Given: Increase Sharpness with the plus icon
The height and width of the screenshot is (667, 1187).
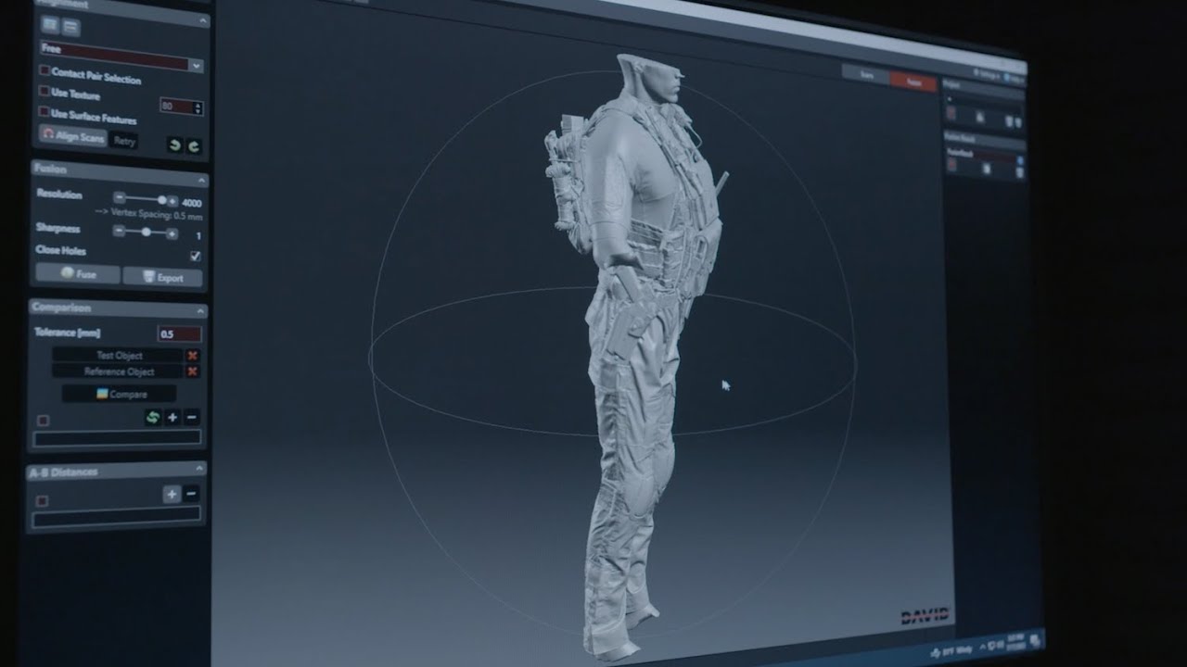Looking at the screenshot, I should [172, 233].
